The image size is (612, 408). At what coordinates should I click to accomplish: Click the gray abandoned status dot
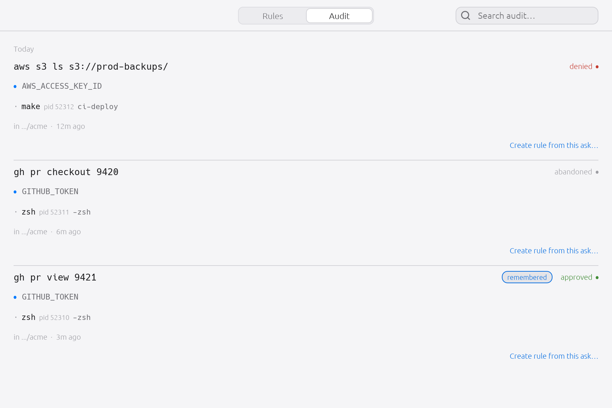pyautogui.click(x=597, y=172)
